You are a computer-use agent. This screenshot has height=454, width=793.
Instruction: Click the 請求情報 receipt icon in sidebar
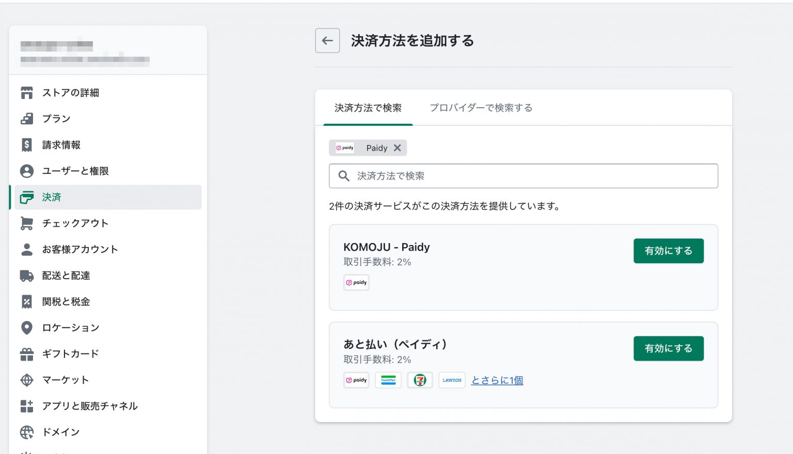pos(27,145)
